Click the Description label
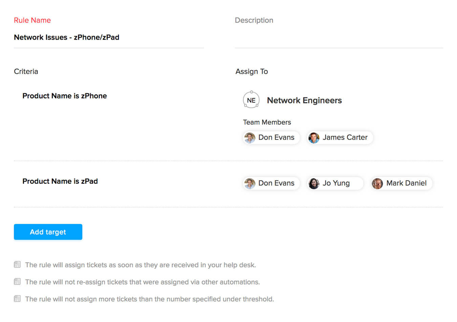 pyautogui.click(x=254, y=20)
